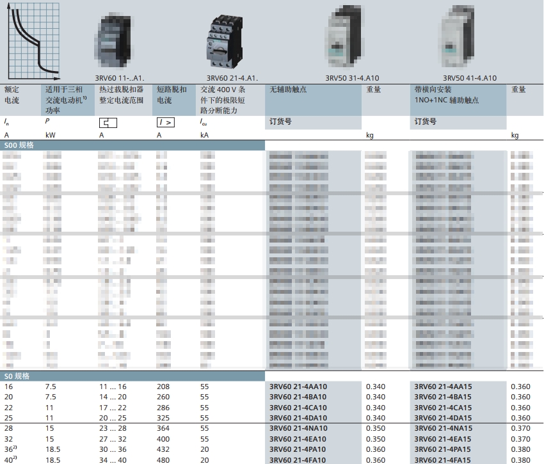Select order number 3RV60 21-4AA15

(x=443, y=387)
